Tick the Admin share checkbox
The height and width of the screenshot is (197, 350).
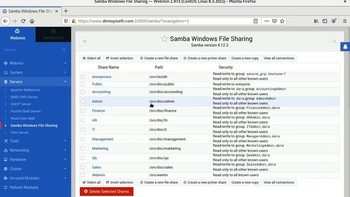[83, 101]
